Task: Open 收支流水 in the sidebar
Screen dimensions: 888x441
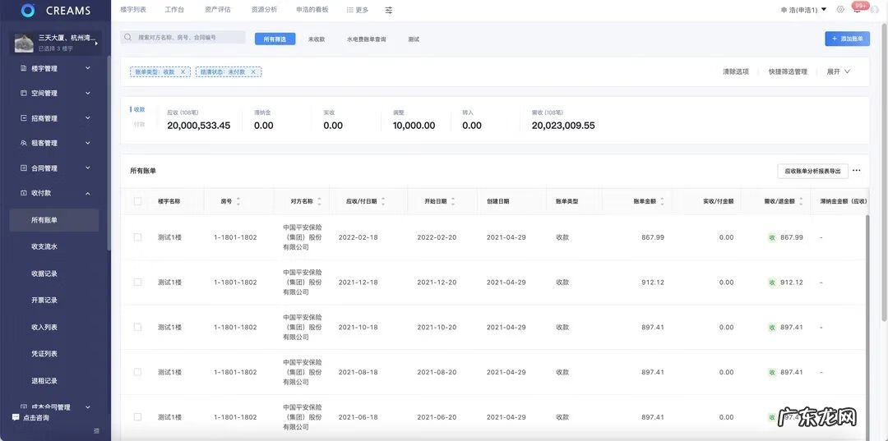Action: [x=44, y=246]
